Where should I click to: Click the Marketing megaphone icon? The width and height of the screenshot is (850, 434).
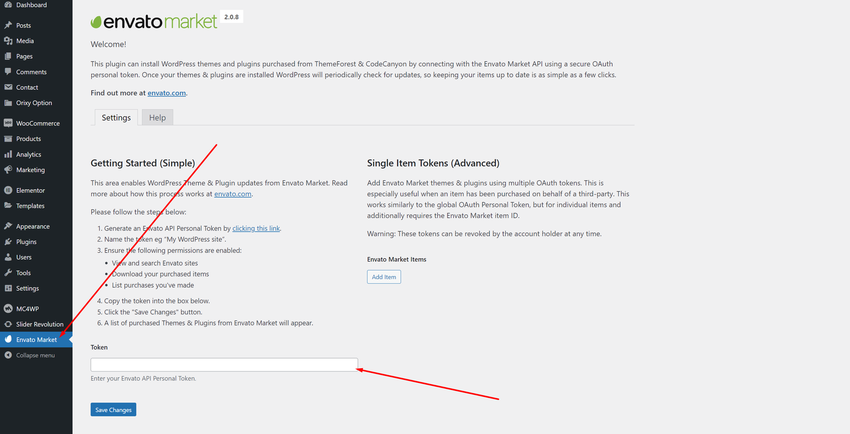tap(8, 170)
